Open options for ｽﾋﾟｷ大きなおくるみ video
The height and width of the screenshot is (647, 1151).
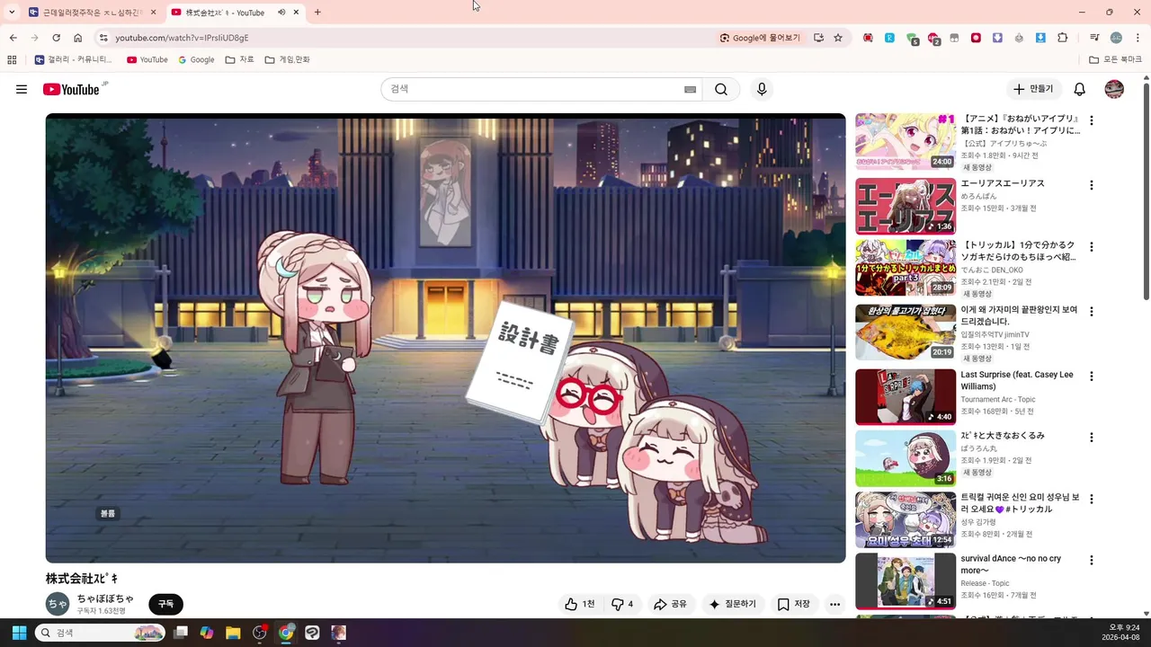coord(1092,437)
